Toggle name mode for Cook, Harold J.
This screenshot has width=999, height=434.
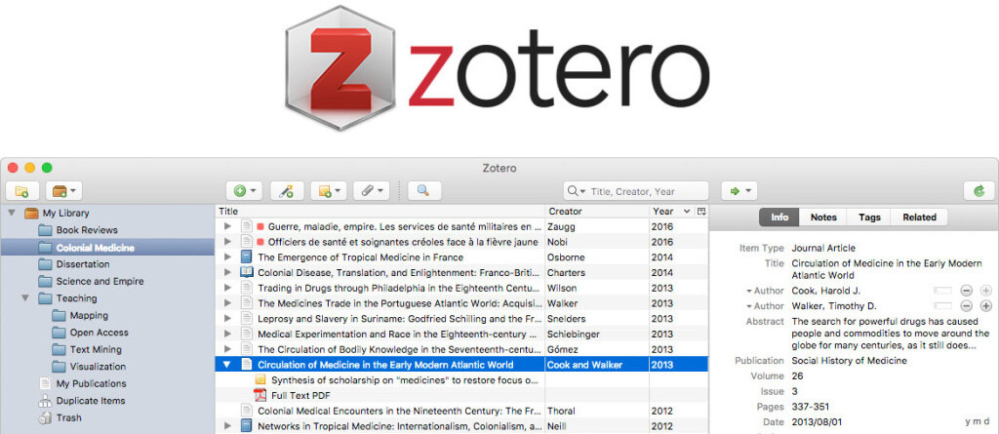(942, 291)
